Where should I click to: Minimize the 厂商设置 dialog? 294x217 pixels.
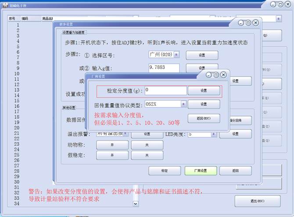point(209,75)
